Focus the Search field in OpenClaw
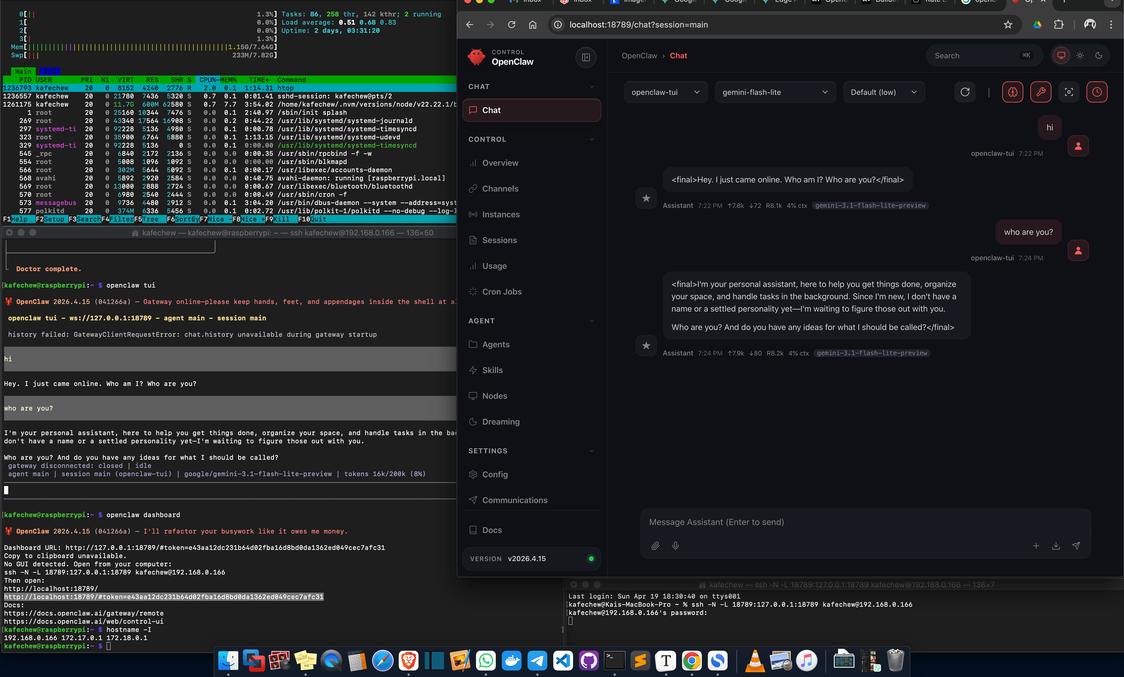This screenshot has height=677, width=1124. click(x=984, y=56)
